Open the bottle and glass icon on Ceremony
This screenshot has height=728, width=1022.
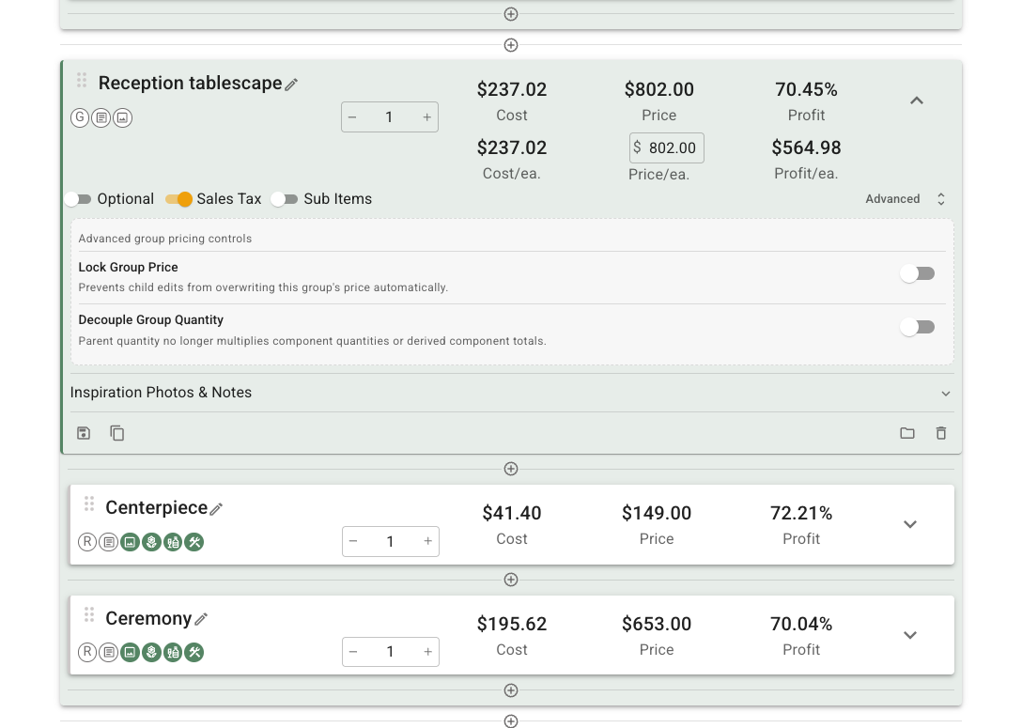173,653
